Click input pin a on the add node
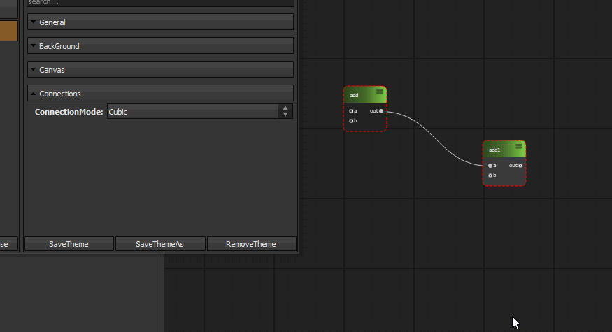This screenshot has height=332, width=612. click(x=351, y=111)
